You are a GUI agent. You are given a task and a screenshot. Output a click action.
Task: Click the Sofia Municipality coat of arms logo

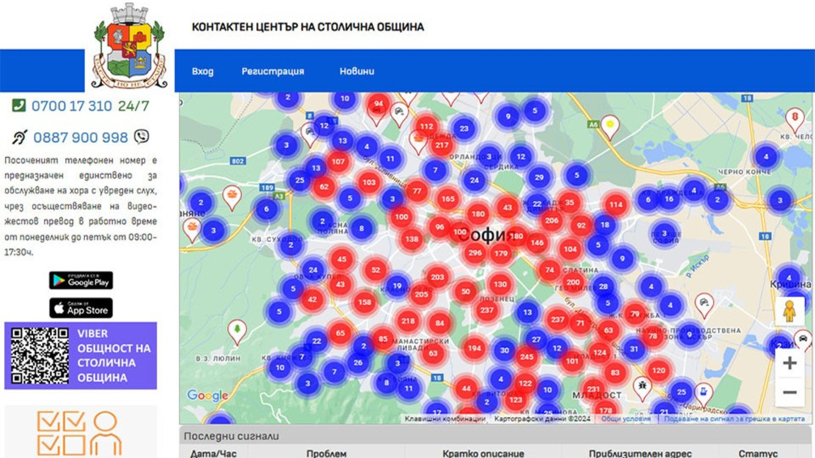127,45
